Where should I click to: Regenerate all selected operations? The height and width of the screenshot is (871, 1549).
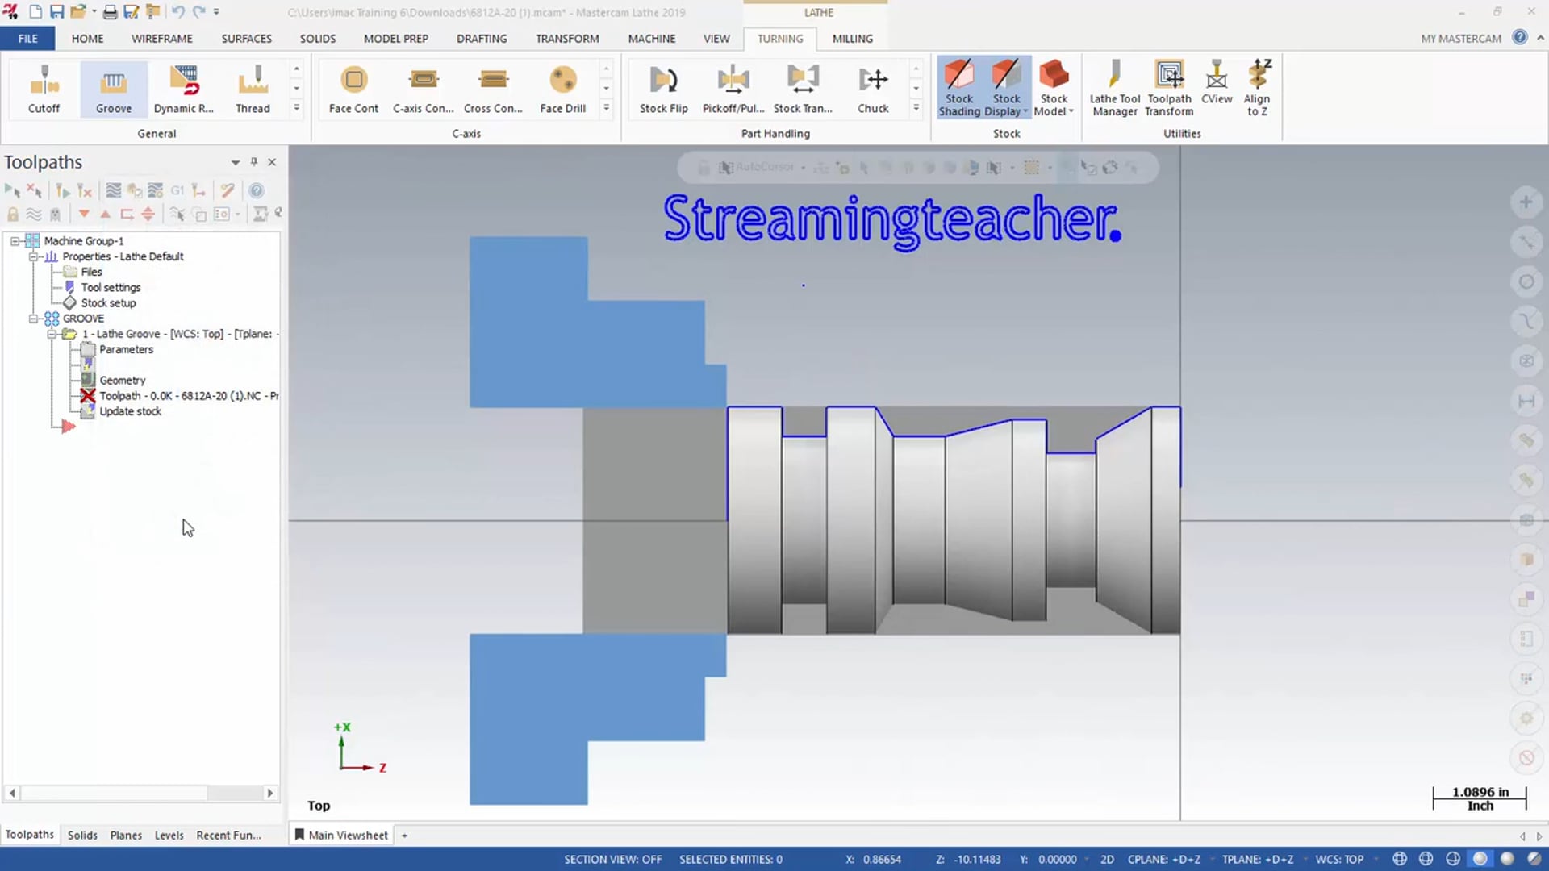pos(62,191)
